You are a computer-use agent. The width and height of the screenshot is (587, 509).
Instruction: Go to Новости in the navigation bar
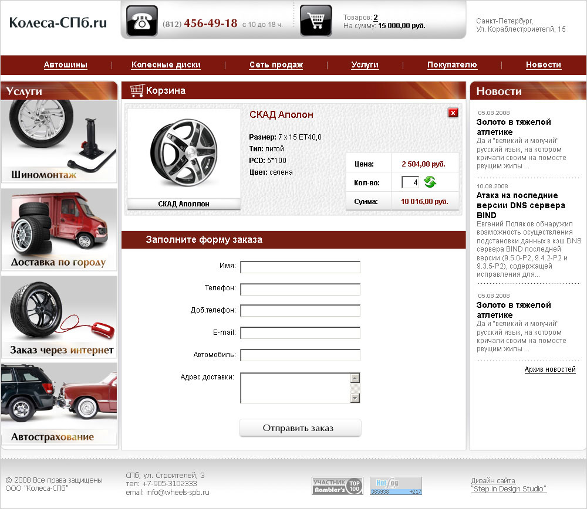544,65
